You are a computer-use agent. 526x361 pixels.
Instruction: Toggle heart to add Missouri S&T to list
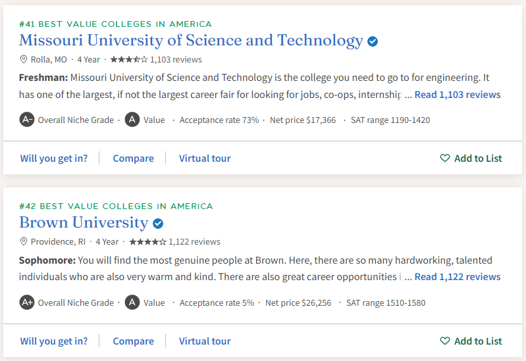pos(445,158)
